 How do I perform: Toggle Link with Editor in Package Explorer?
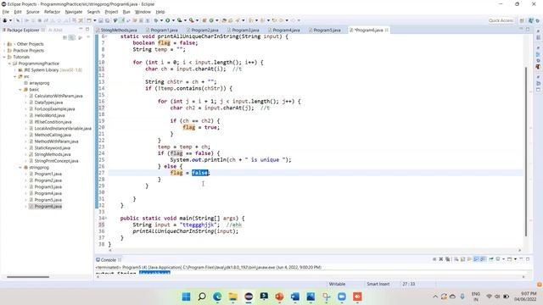(x=72, y=37)
